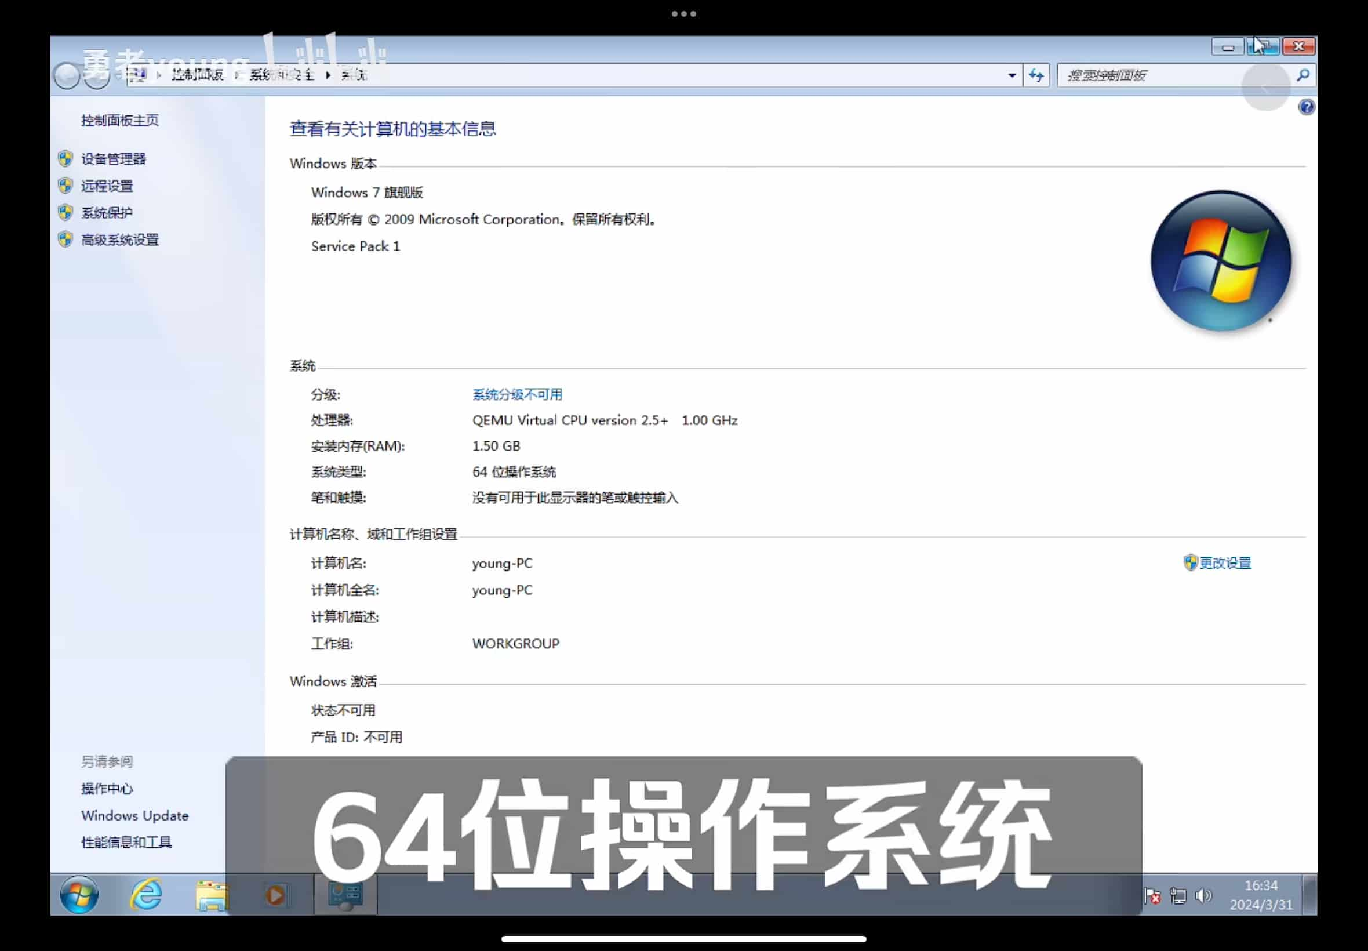Expand the address bar history dropdown

pos(1012,76)
